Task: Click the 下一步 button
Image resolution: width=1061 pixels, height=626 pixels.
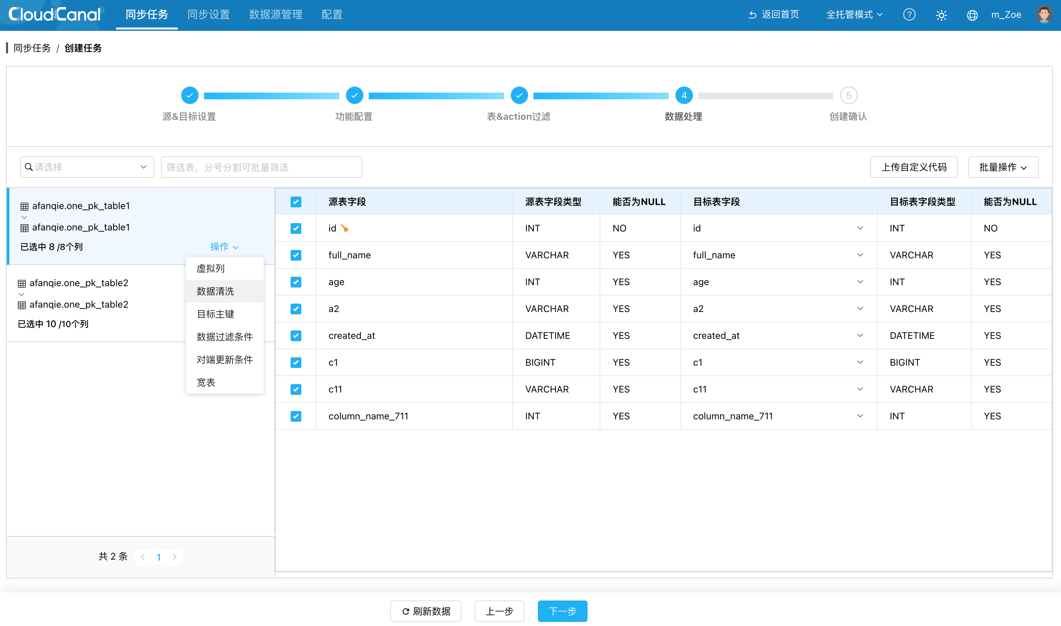Action: click(x=562, y=611)
